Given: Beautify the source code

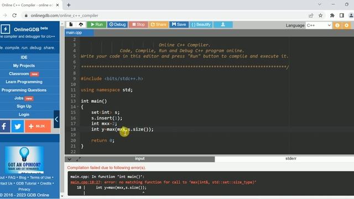Looking at the screenshot, I should (201, 24).
